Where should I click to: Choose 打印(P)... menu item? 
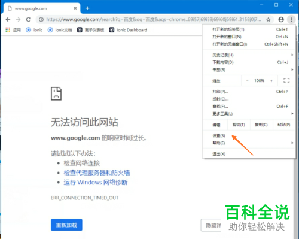[x=249, y=92]
